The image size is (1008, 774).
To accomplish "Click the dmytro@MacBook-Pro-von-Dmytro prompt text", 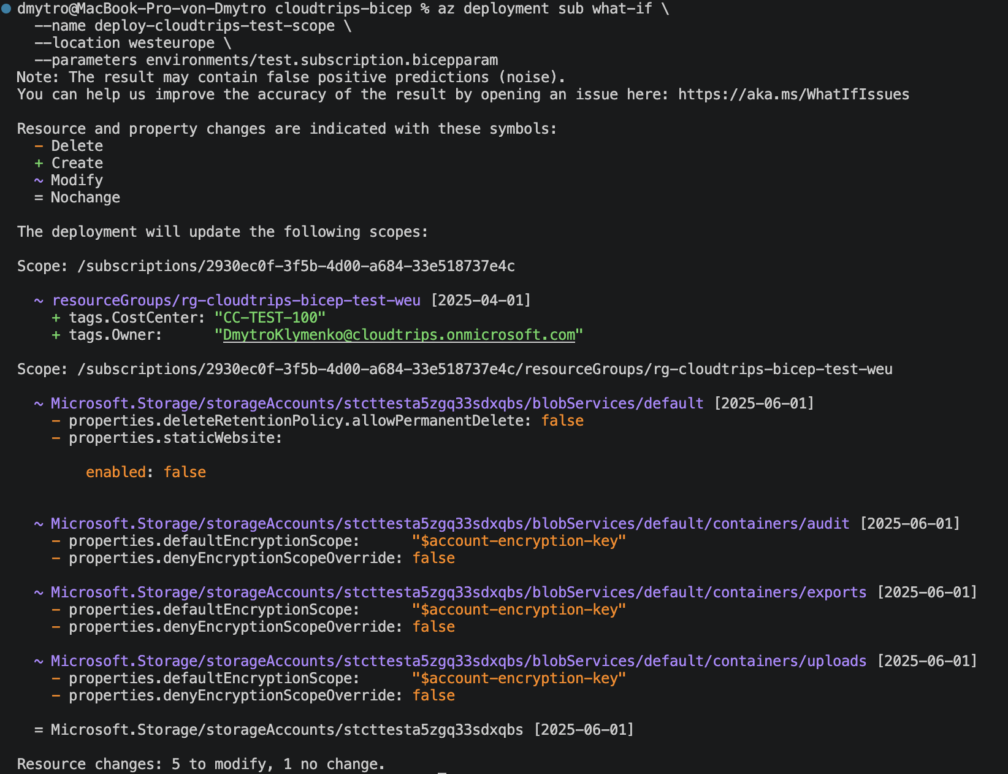I will pyautogui.click(x=142, y=9).
